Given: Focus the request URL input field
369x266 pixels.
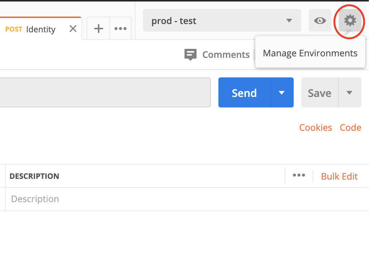Looking at the screenshot, I should (105, 92).
